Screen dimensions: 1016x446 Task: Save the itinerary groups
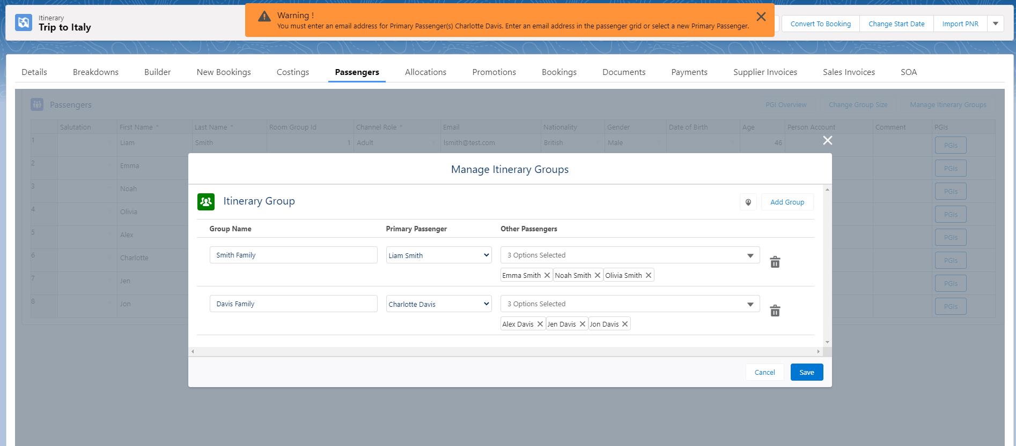(807, 372)
